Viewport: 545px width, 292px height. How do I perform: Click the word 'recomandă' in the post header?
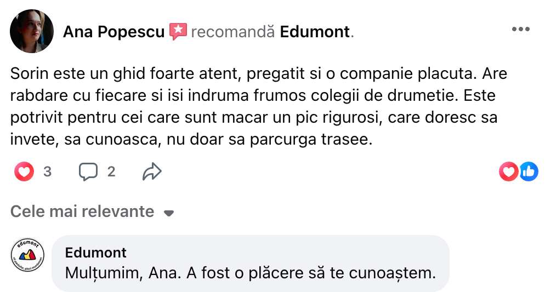coord(233,32)
